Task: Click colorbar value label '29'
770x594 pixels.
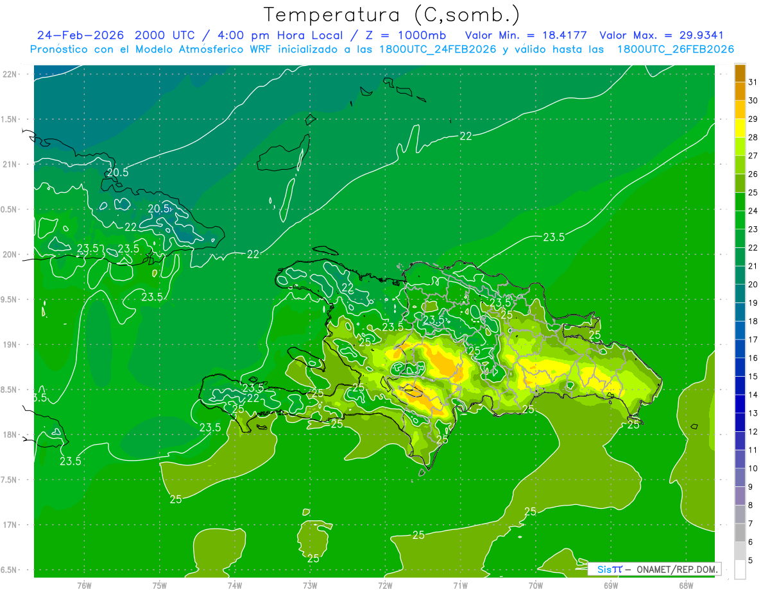Action: 753,119
